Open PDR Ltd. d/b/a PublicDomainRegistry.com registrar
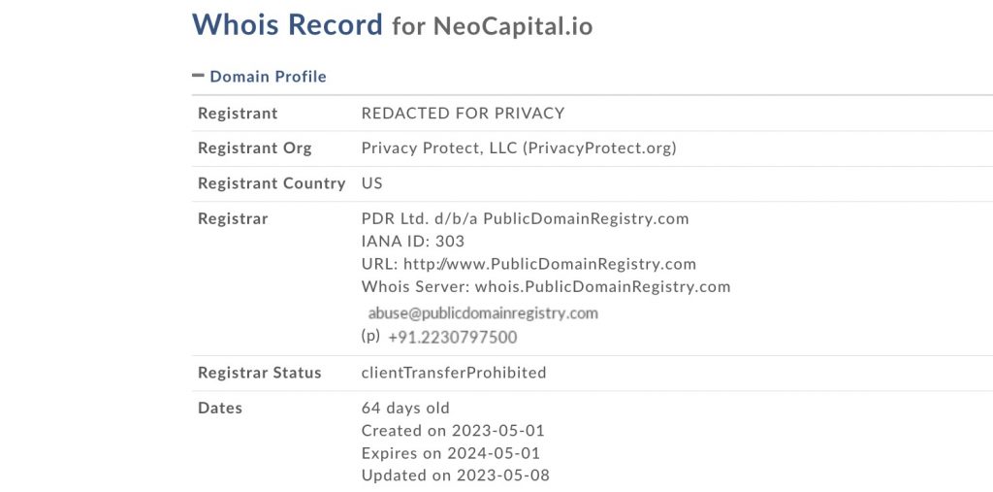Viewport: 993px width, 492px height. point(525,218)
